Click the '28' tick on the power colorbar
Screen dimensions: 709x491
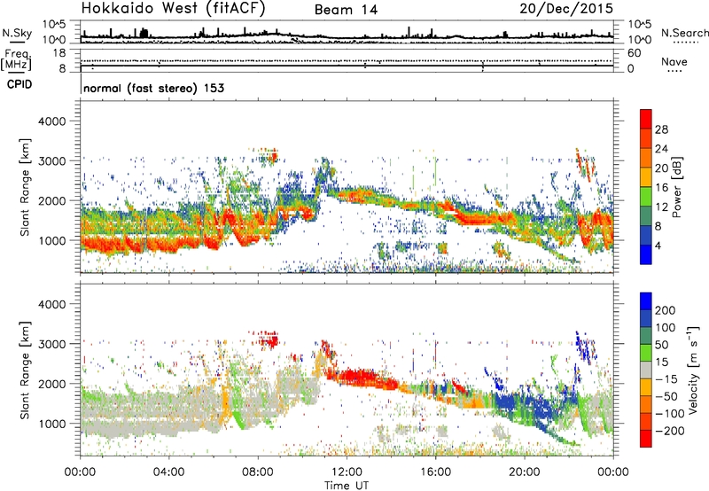[x=661, y=129]
